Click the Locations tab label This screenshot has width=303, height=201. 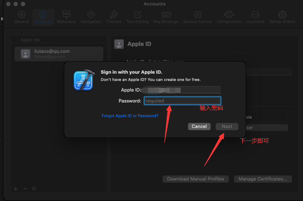255,22
